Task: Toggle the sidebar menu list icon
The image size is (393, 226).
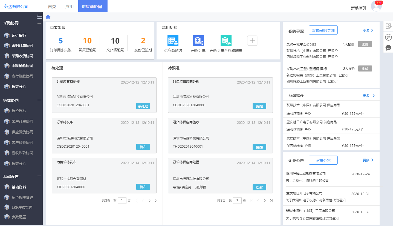Action: coord(39,17)
